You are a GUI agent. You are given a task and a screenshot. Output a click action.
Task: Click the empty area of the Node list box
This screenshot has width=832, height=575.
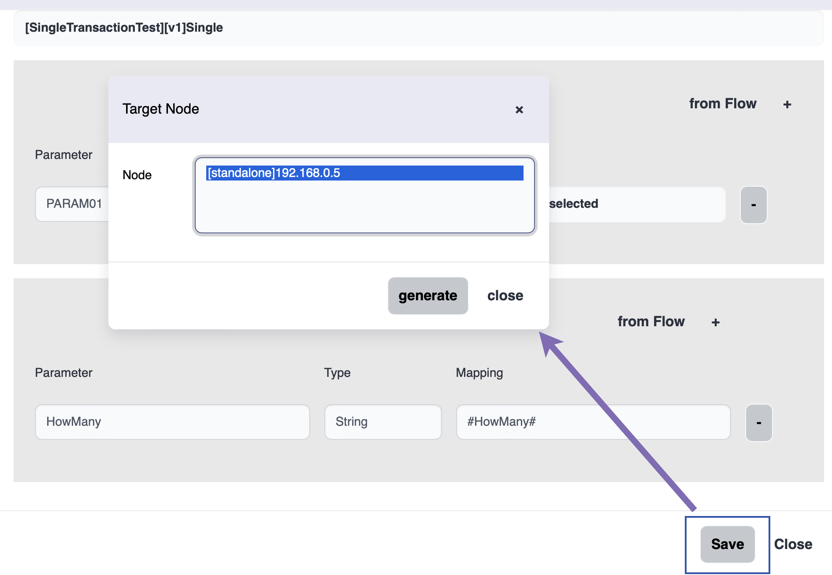coord(364,207)
